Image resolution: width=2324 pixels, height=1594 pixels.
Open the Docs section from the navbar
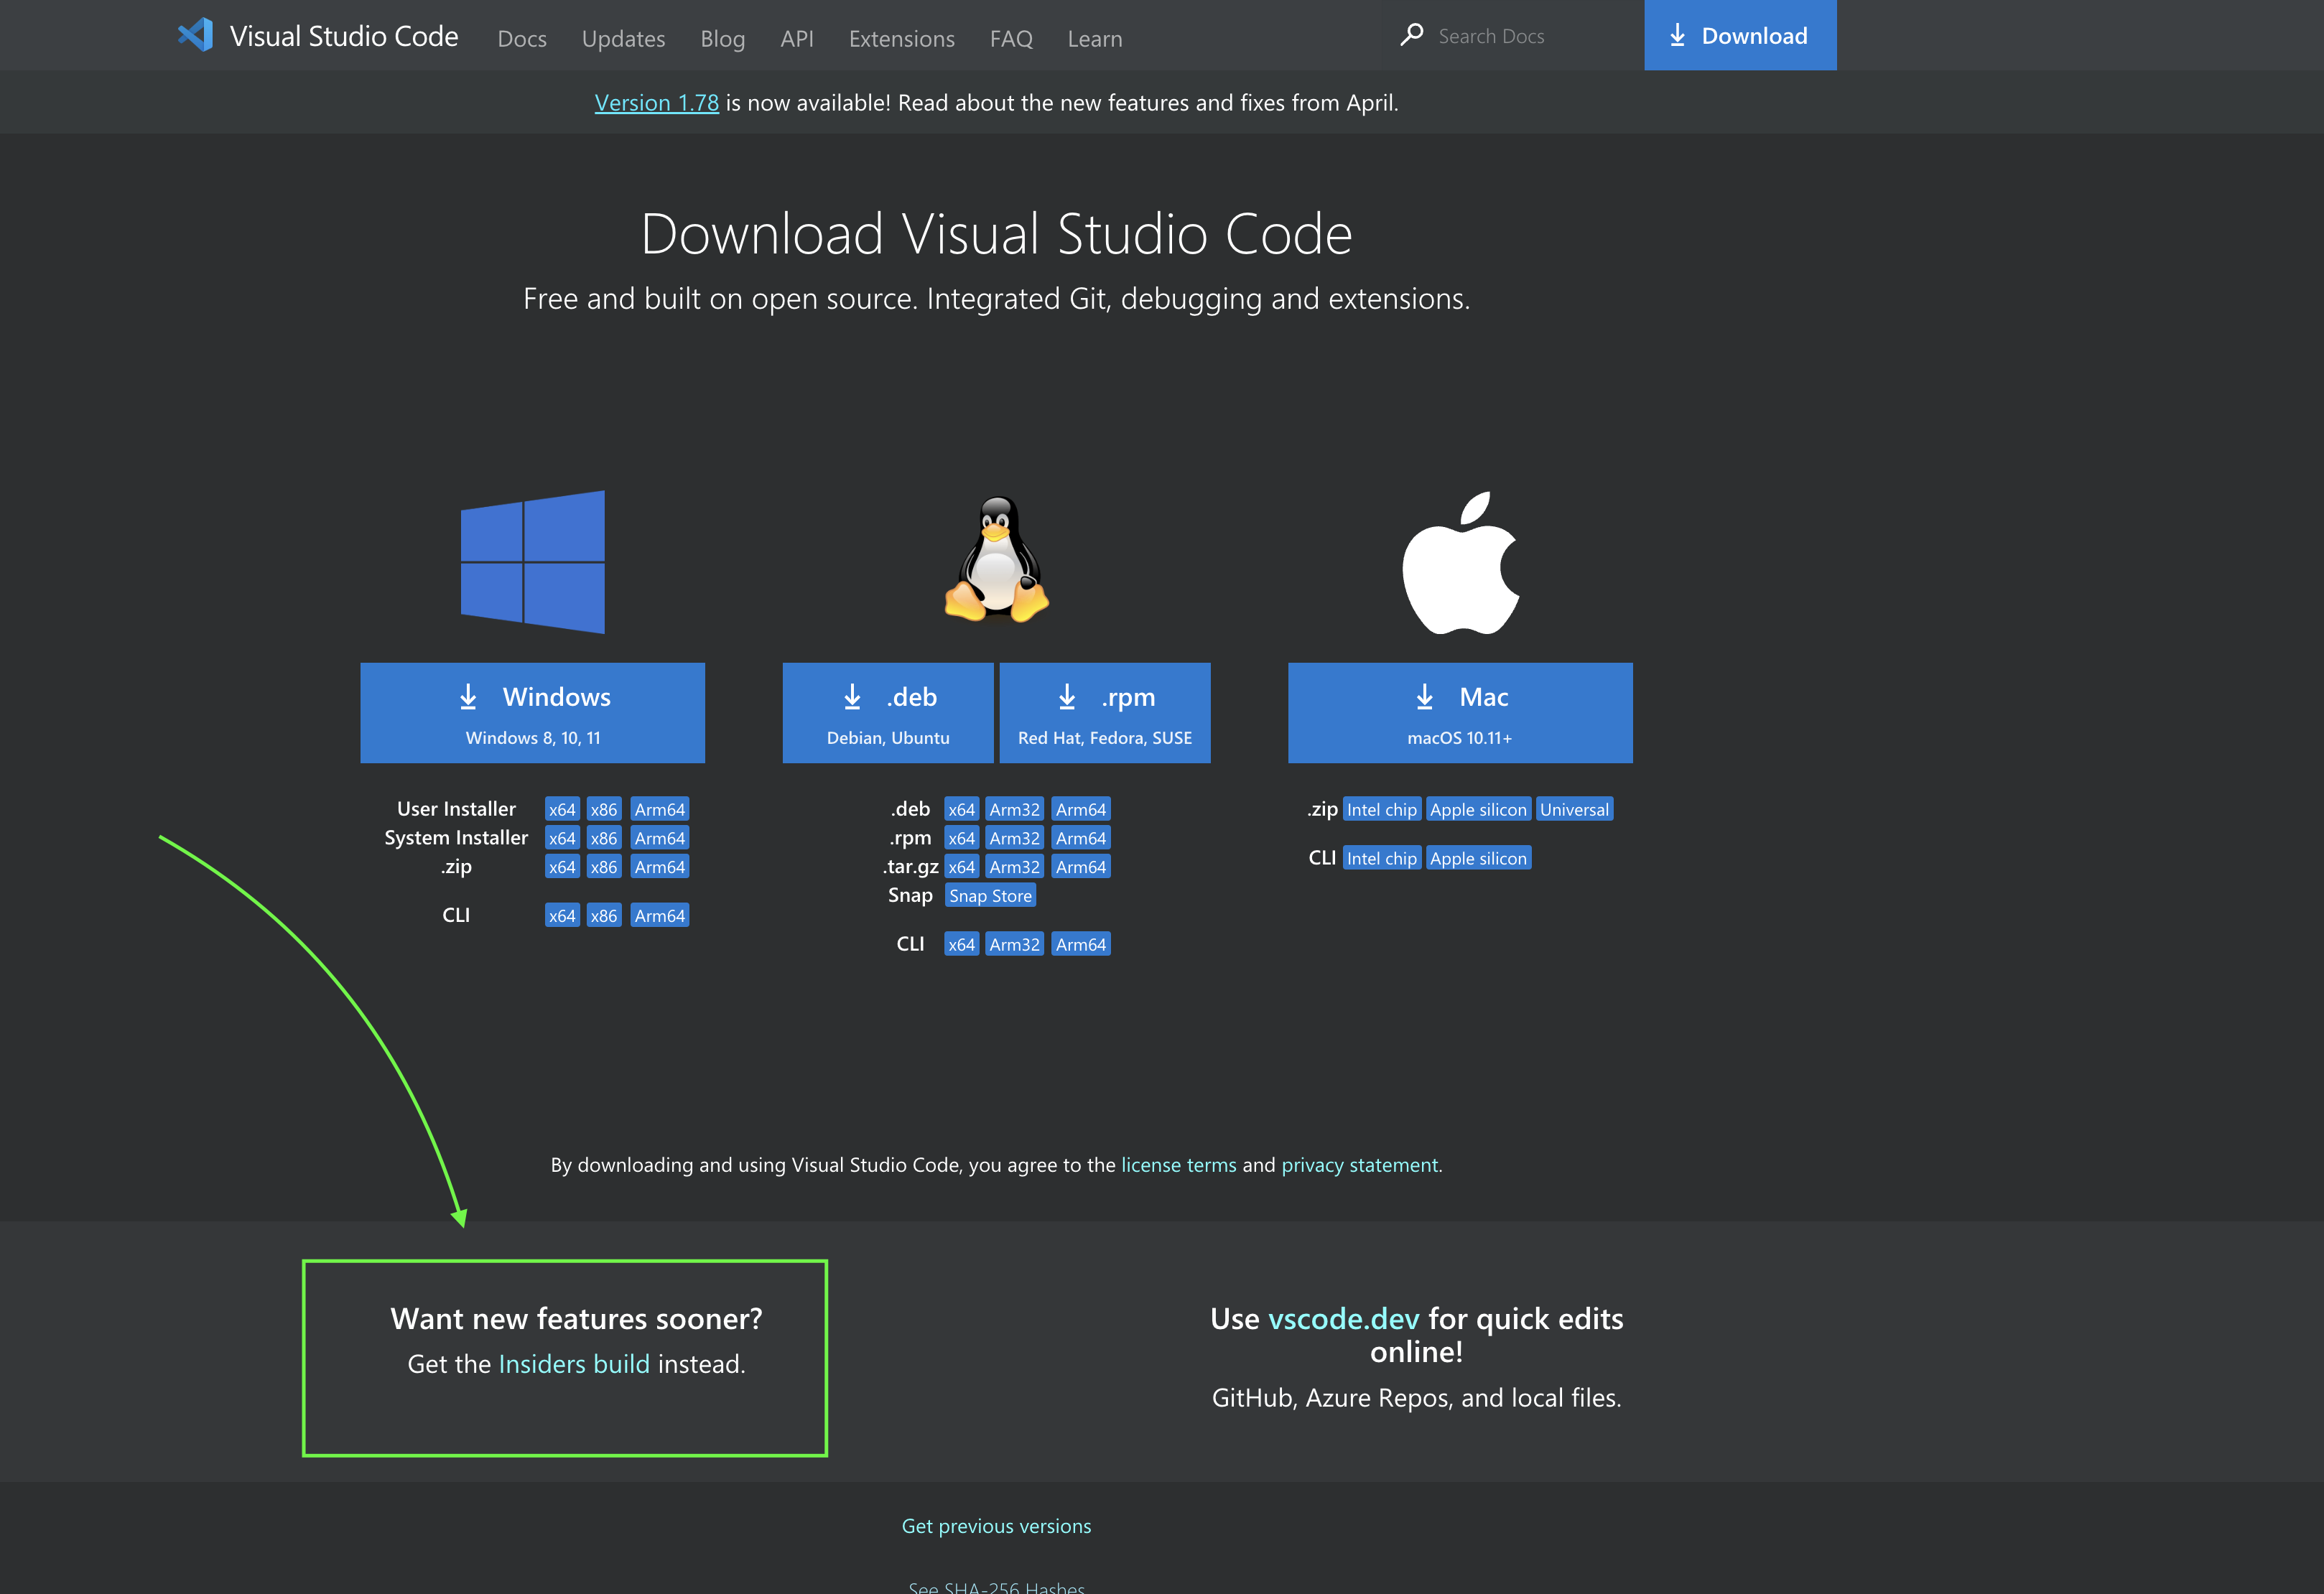click(521, 39)
